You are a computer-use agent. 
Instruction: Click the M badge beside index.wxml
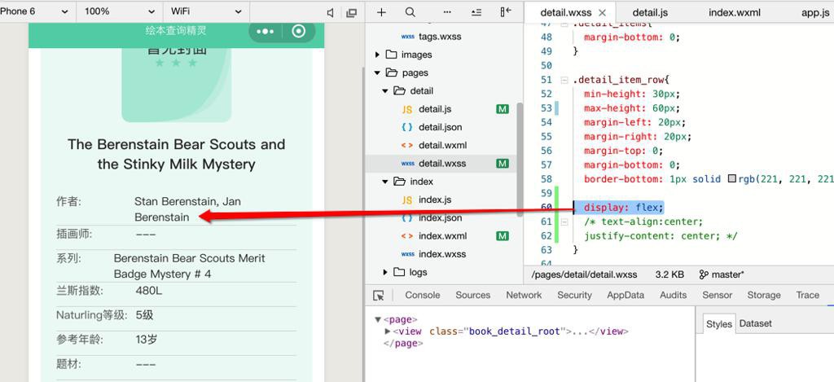coord(502,235)
